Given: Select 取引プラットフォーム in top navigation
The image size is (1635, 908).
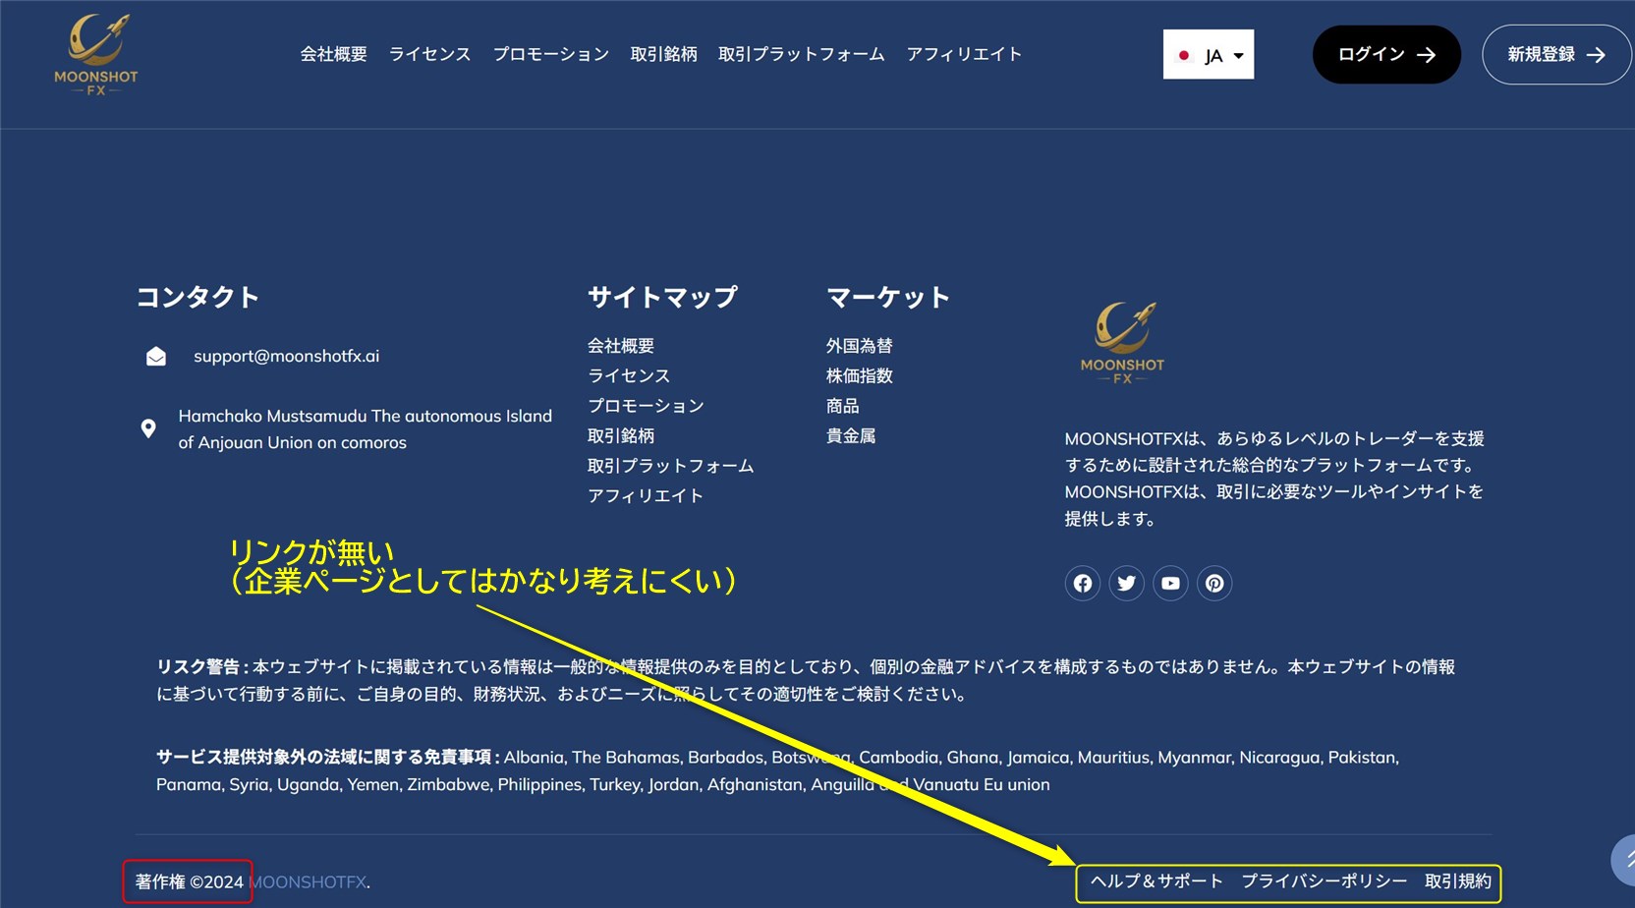Looking at the screenshot, I should pyautogui.click(x=801, y=55).
